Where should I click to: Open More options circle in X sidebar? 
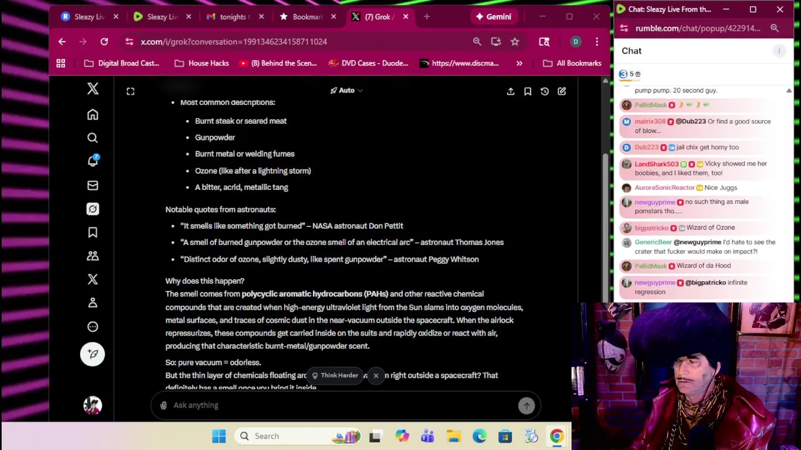pyautogui.click(x=93, y=327)
